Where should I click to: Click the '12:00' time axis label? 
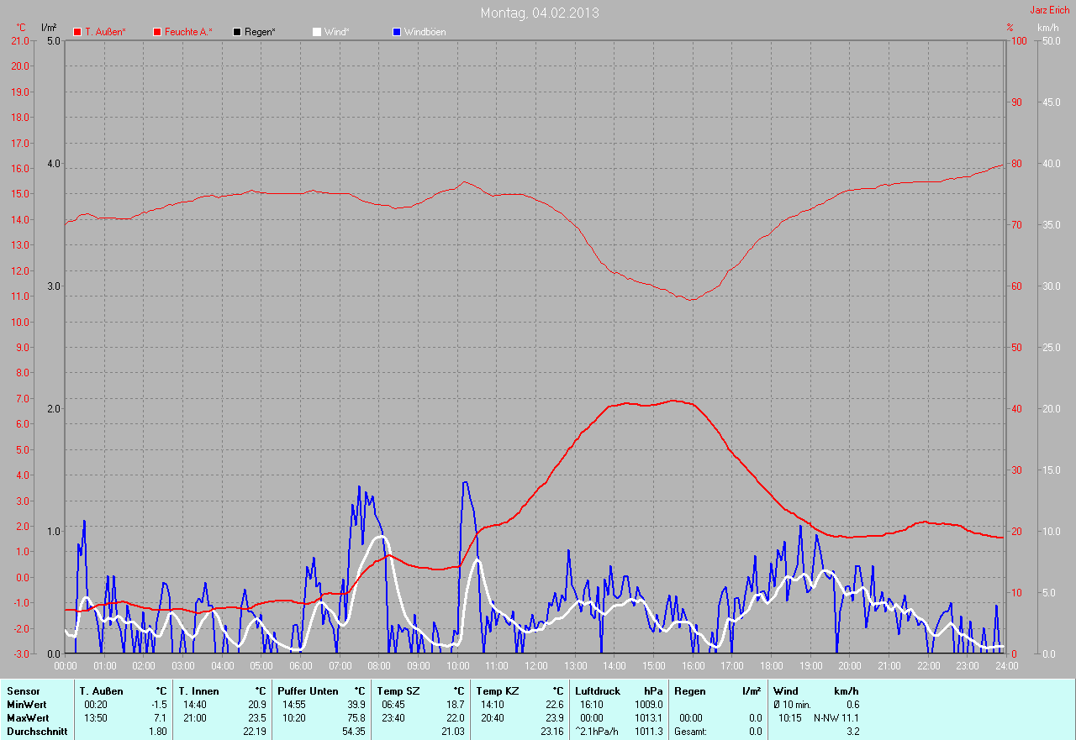coord(535,666)
